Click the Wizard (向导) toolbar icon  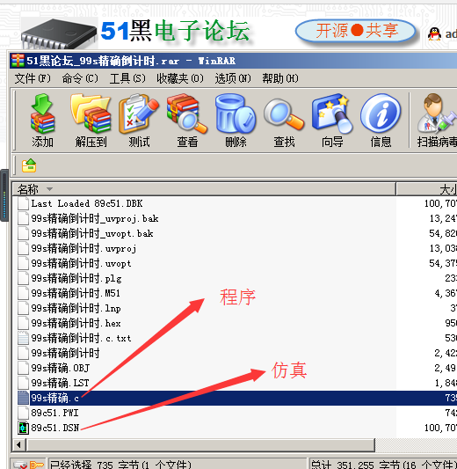[332, 114]
